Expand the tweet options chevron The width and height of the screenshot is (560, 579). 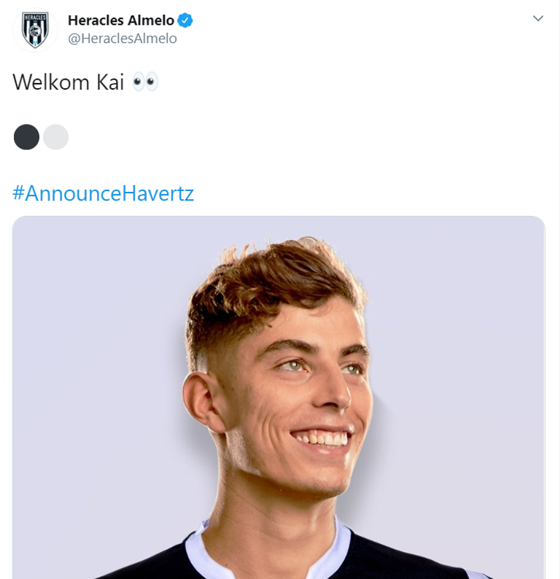pyautogui.click(x=538, y=18)
